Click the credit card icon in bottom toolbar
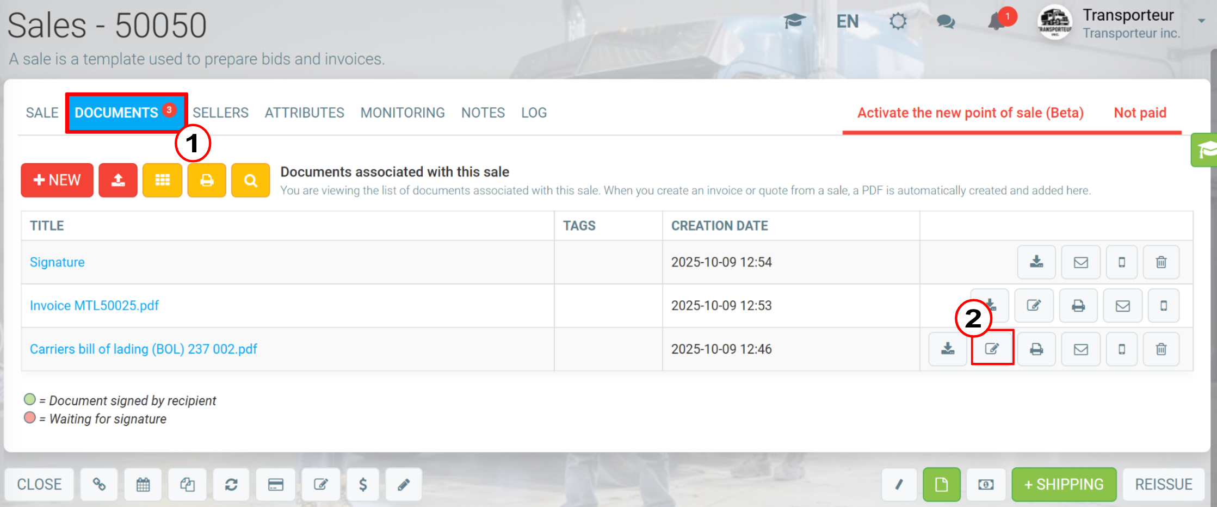The width and height of the screenshot is (1217, 507). pos(276,484)
